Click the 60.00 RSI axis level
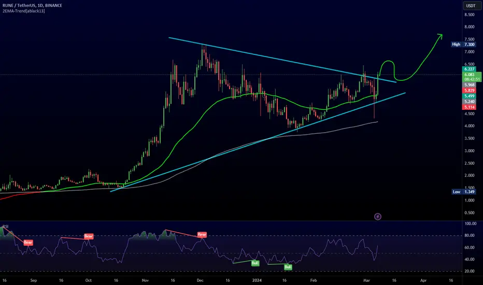 pyautogui.click(x=470, y=247)
